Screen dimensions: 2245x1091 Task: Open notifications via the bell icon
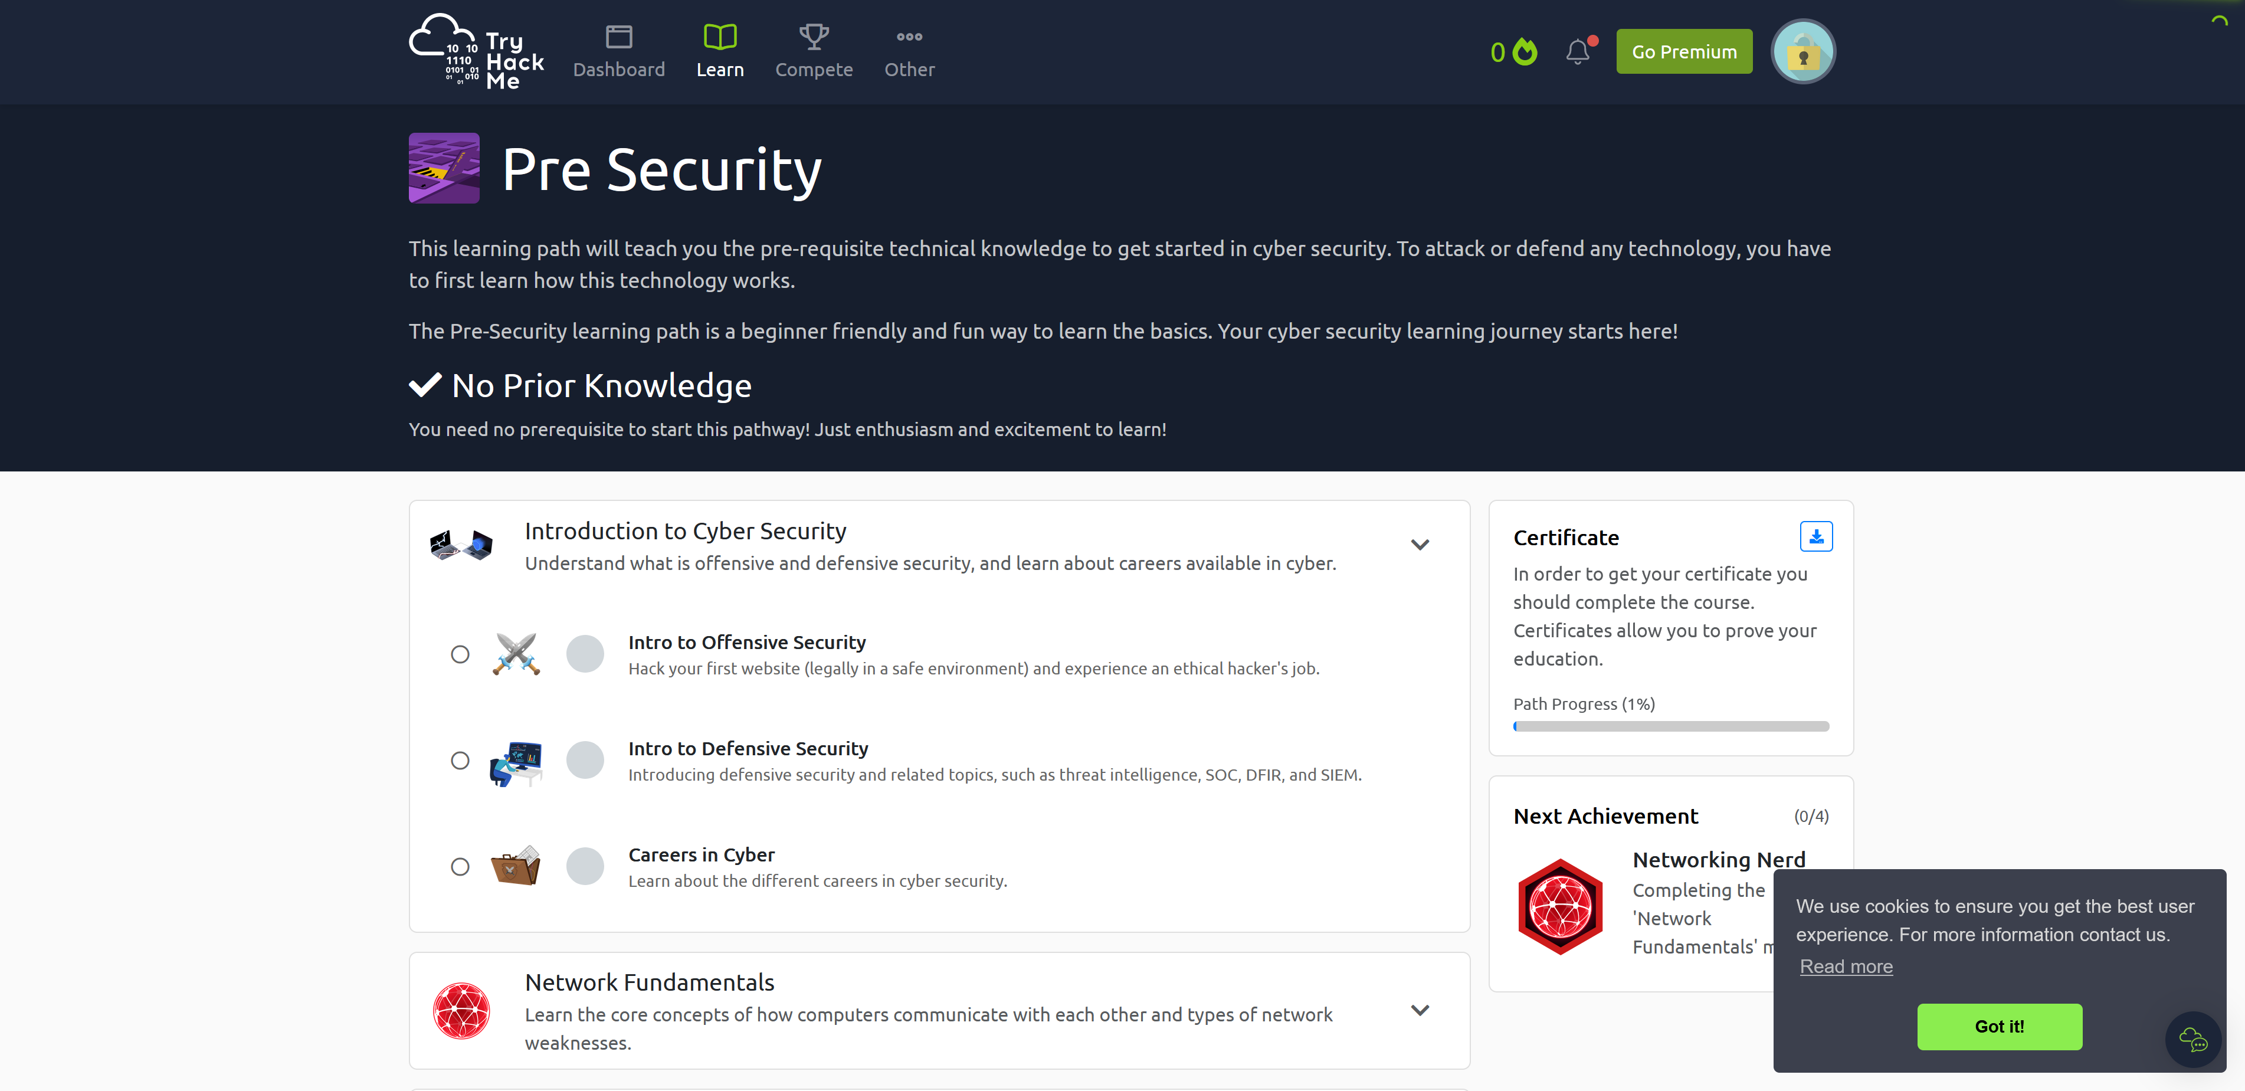tap(1578, 51)
